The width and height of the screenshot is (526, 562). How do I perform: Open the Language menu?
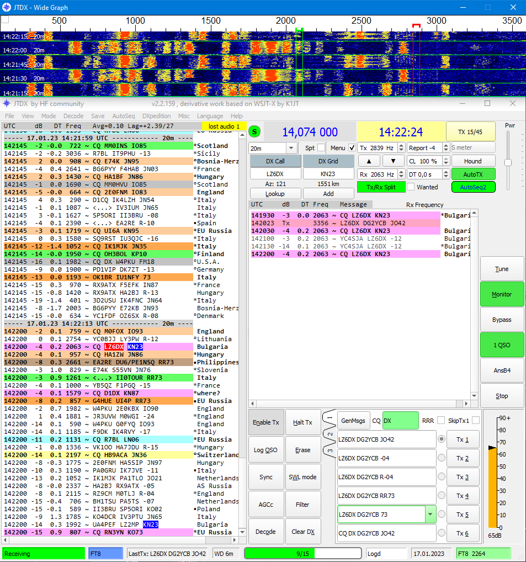pos(210,116)
